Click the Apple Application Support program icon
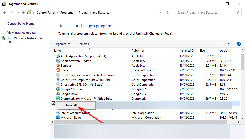Viewport: 245px width, 139px height. click(58, 56)
